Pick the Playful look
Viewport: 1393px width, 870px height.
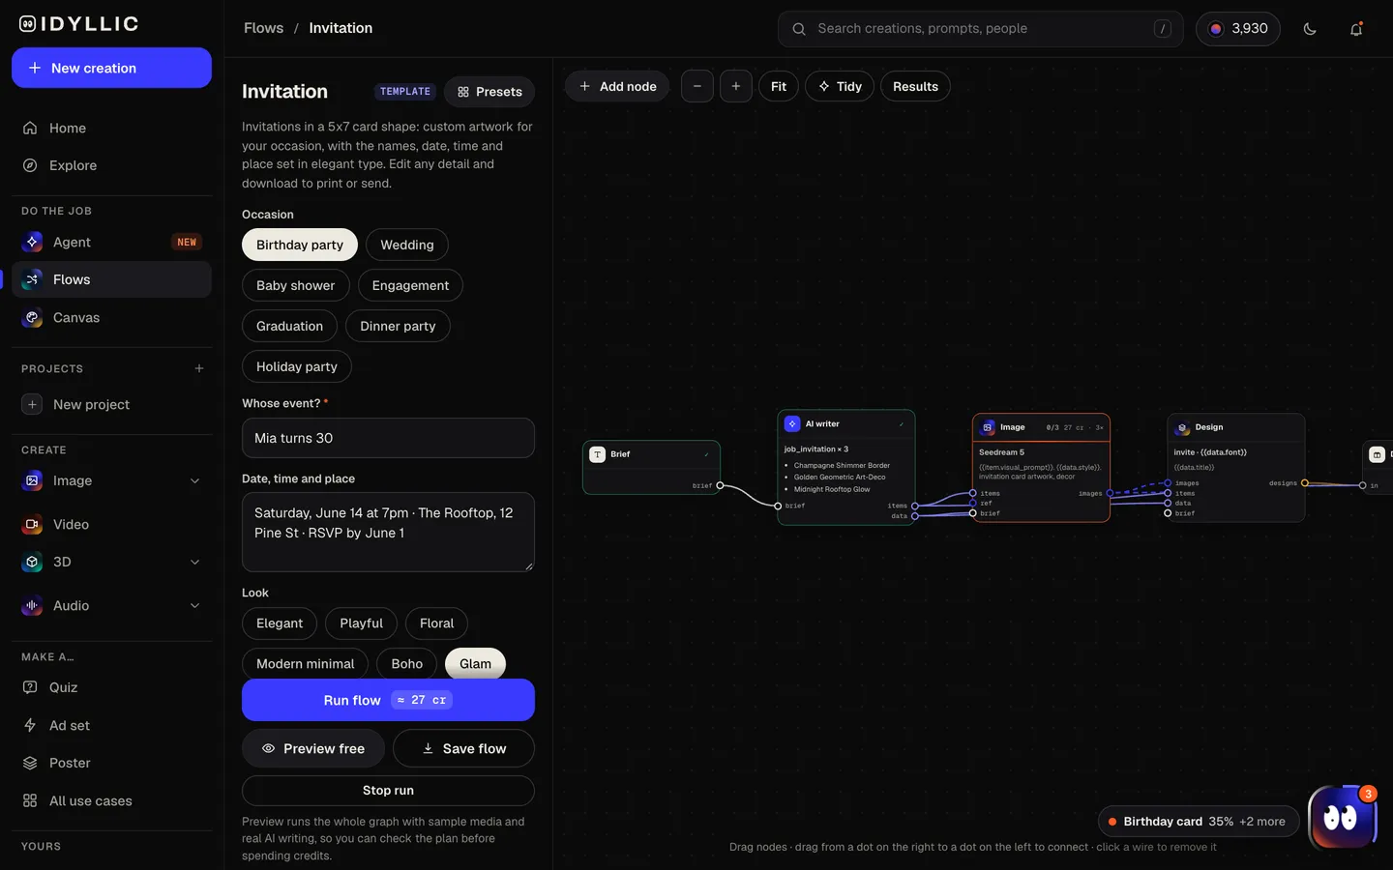(x=361, y=623)
